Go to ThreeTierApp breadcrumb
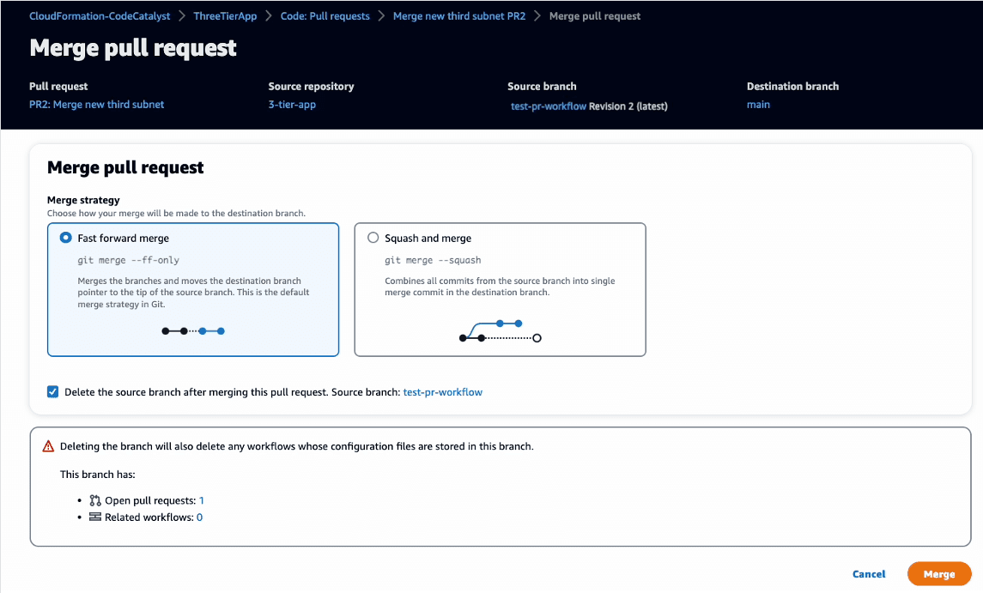The image size is (983, 593). [x=225, y=15]
